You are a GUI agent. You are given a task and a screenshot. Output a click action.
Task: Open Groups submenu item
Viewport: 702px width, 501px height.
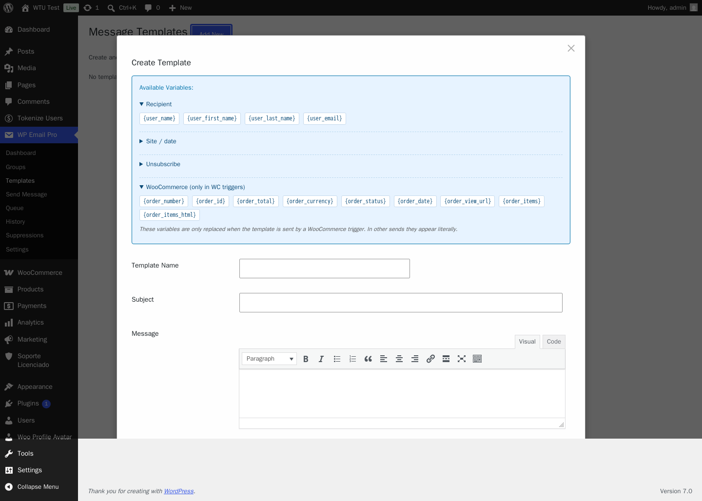click(x=39, y=167)
